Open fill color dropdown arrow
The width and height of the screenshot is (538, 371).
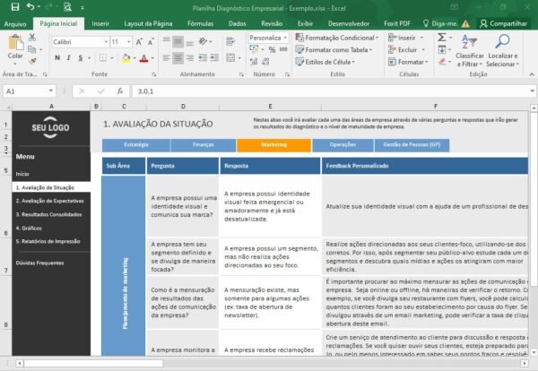tap(134, 58)
